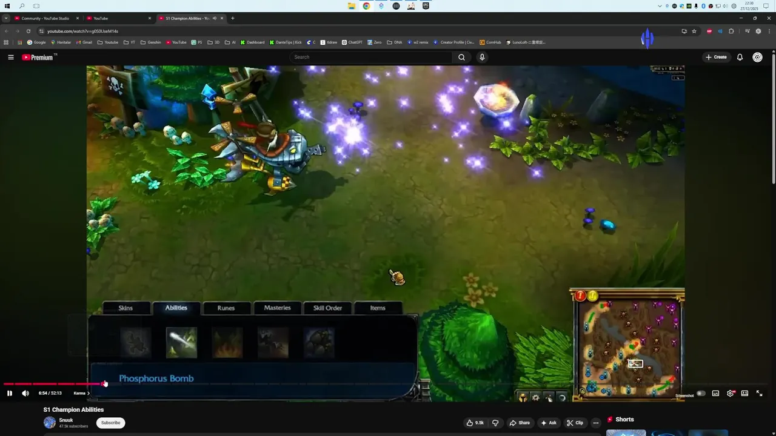Click the first dimmed ability icon
776x436 pixels.
click(x=135, y=343)
